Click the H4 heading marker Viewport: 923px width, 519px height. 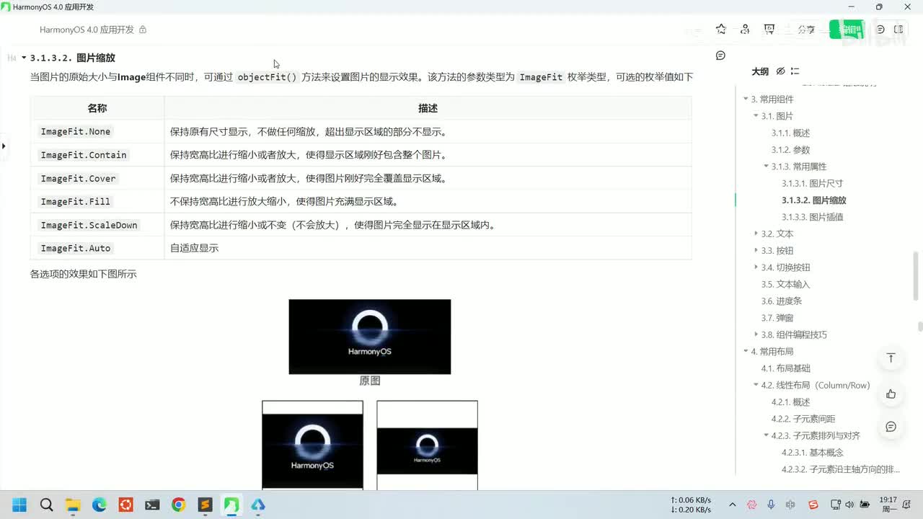coord(12,58)
